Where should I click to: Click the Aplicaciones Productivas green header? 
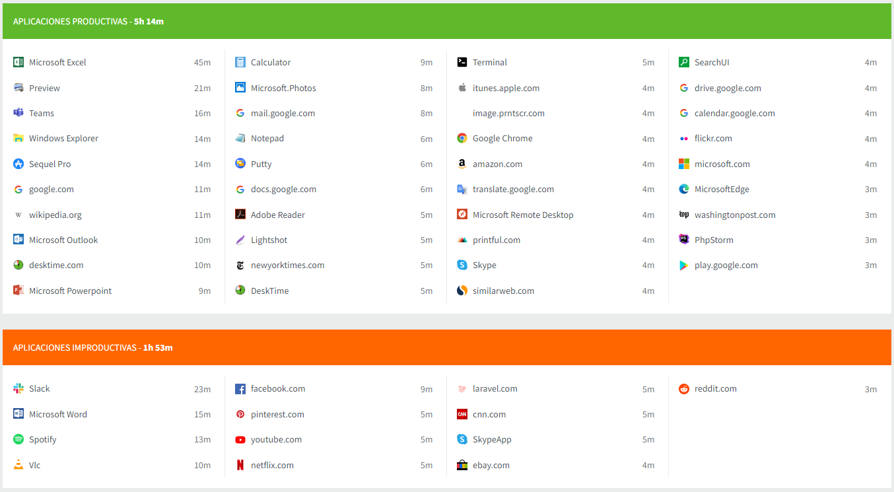point(447,21)
